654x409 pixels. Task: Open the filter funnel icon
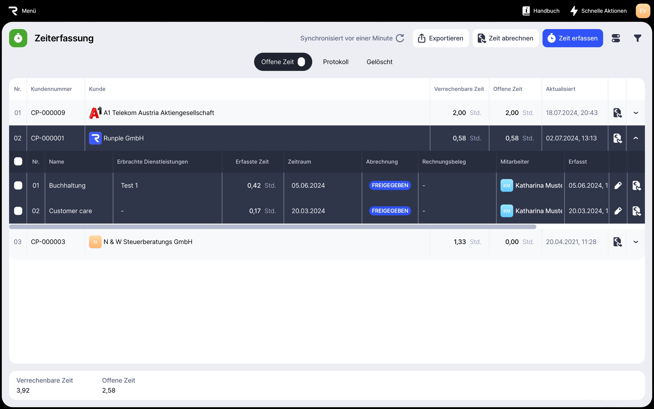coord(637,38)
